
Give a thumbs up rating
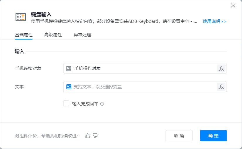pos(88,136)
